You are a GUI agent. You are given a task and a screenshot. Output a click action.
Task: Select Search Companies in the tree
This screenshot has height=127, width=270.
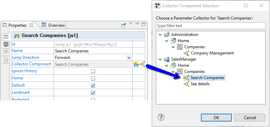click(207, 78)
